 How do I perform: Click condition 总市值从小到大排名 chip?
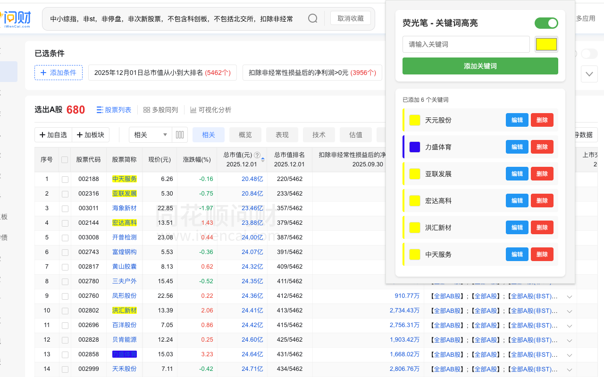coord(162,73)
